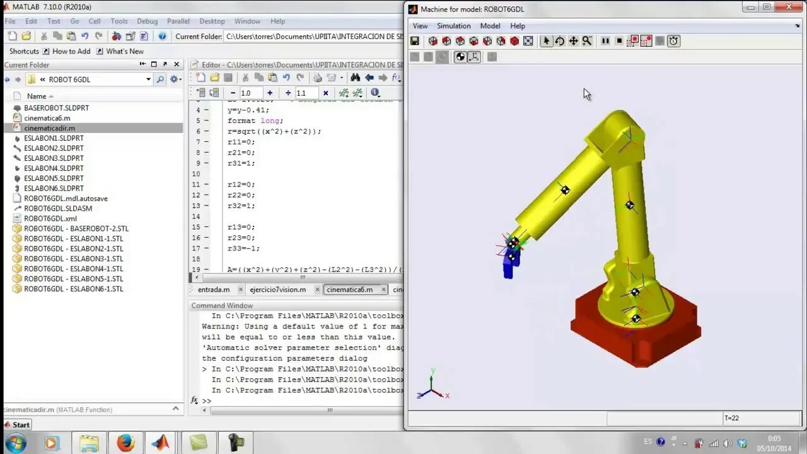Click the blue Help question mark icon
The width and height of the screenshot is (807, 454).
[x=162, y=36]
